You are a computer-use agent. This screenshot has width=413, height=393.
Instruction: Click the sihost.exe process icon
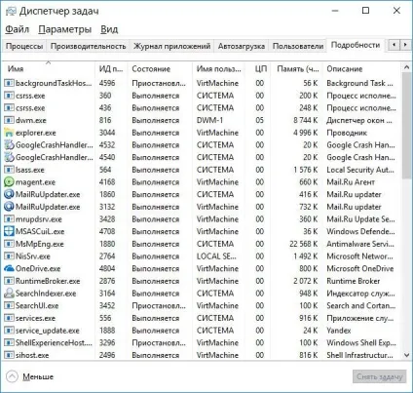pos(9,355)
